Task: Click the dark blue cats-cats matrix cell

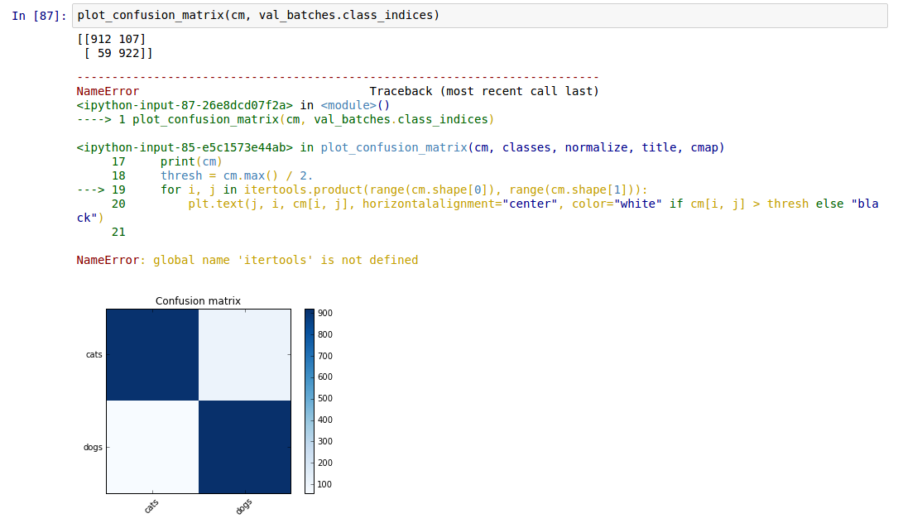Action: pos(152,354)
